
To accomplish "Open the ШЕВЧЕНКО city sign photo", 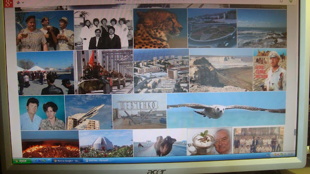I will (139, 112).
